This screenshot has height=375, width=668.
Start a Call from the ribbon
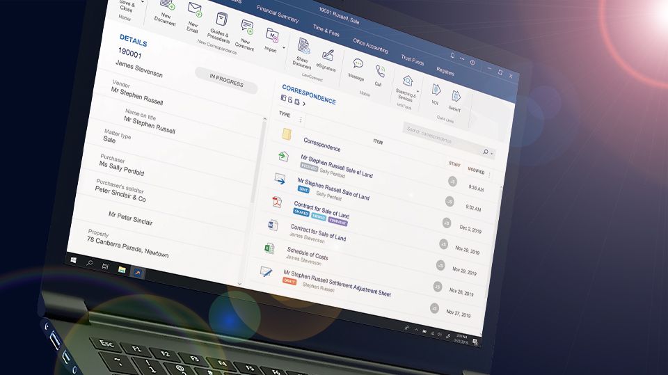coord(380,72)
